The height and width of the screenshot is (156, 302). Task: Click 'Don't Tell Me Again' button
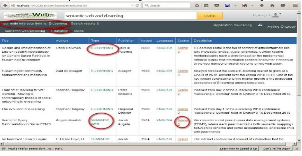276,149
